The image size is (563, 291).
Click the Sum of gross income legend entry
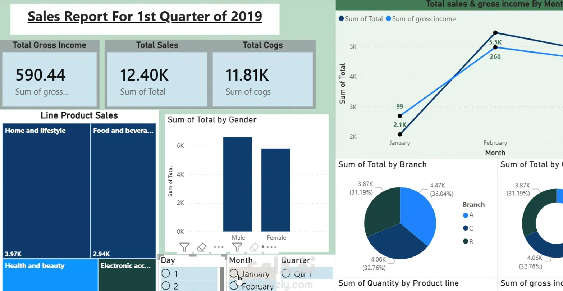tap(421, 19)
